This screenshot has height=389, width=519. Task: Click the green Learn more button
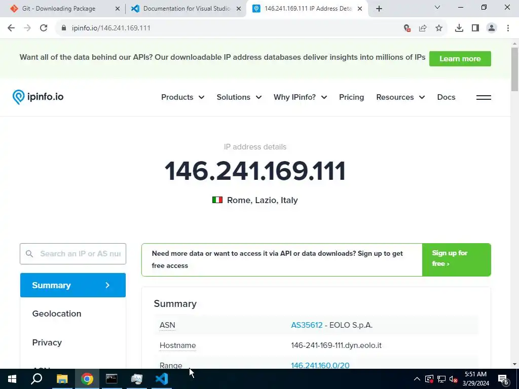coord(460,59)
